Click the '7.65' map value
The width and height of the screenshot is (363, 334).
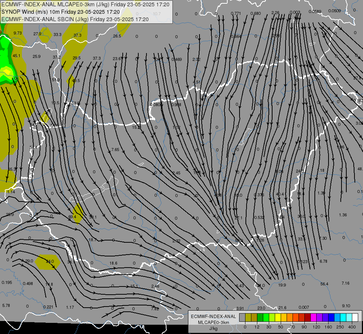tap(115, 150)
